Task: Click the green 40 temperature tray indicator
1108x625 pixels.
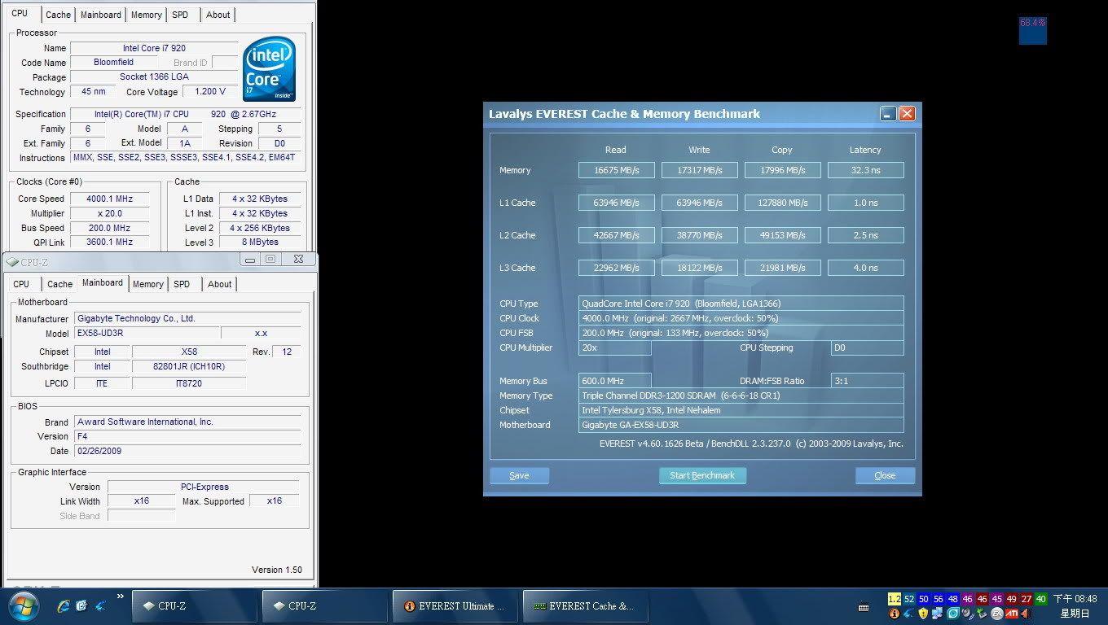Action: [x=1041, y=599]
